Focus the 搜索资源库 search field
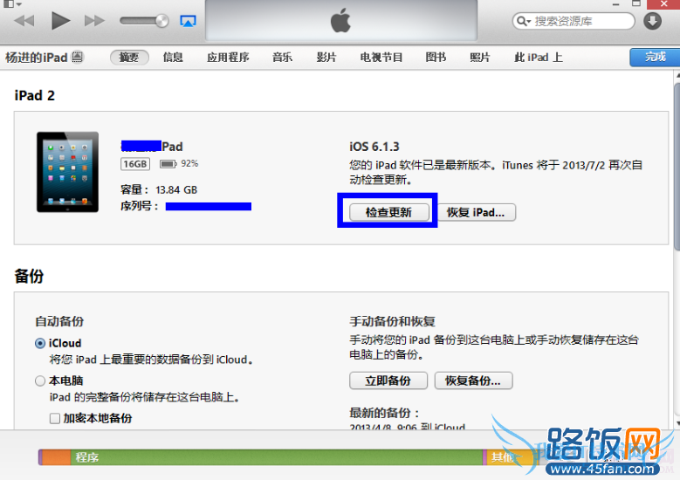Image resolution: width=680 pixels, height=480 pixels. [574, 21]
